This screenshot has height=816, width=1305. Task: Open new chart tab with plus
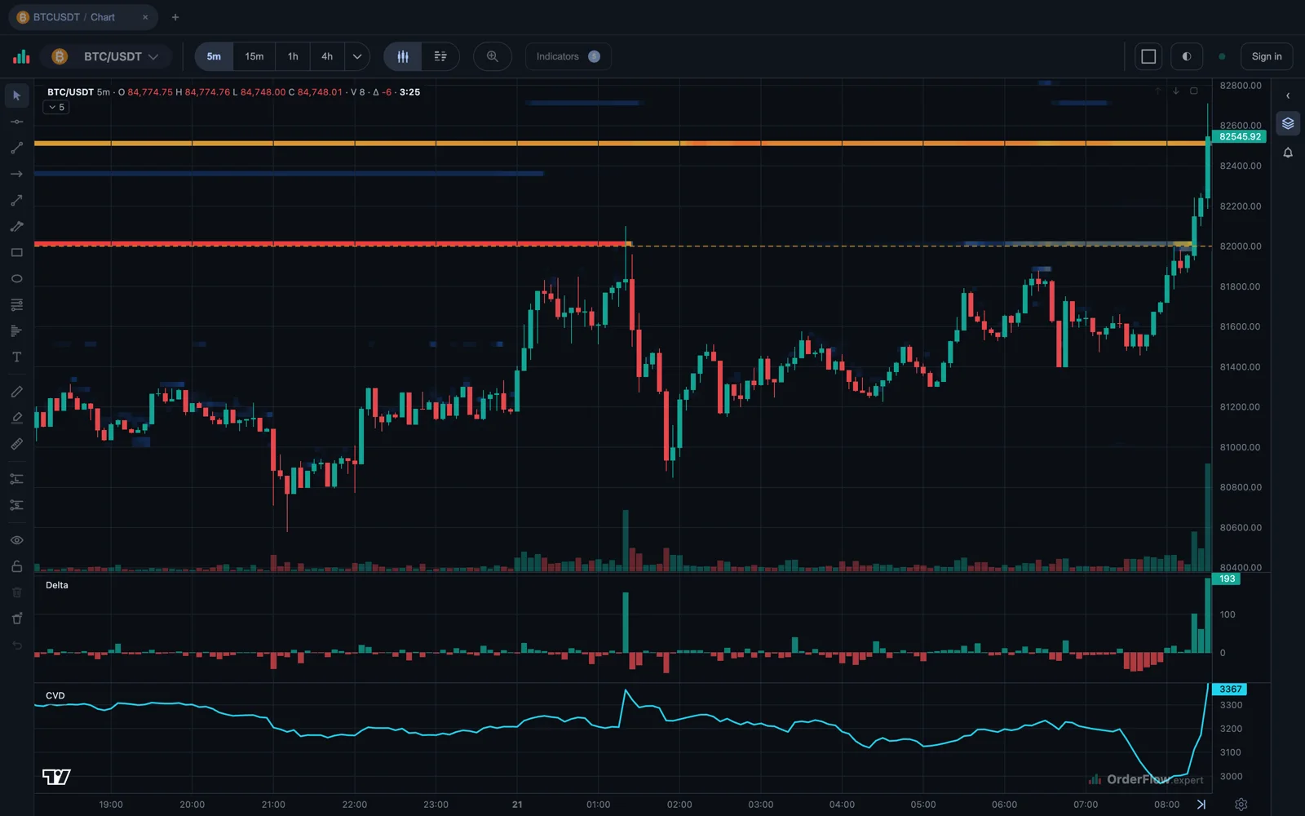pyautogui.click(x=175, y=17)
